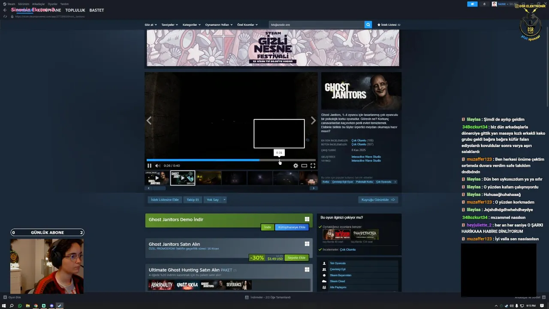Screen dimensions: 549x309
Task: Open video settings gear icon
Action: tap(296, 166)
